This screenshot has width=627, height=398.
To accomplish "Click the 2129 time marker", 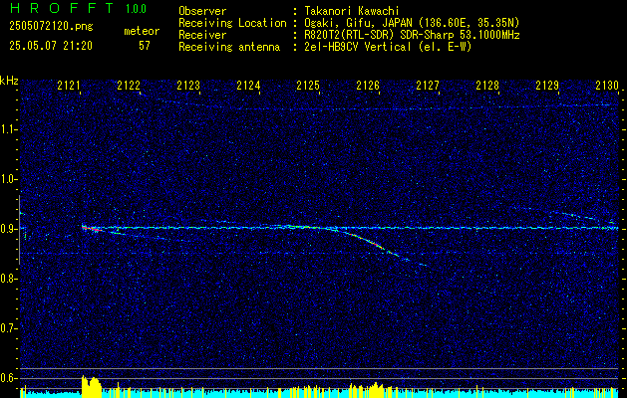I will pos(547,86).
